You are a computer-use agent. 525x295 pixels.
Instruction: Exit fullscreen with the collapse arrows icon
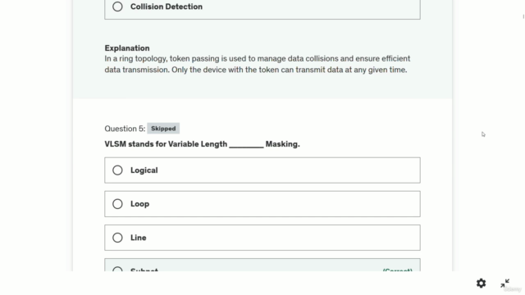[x=505, y=284]
